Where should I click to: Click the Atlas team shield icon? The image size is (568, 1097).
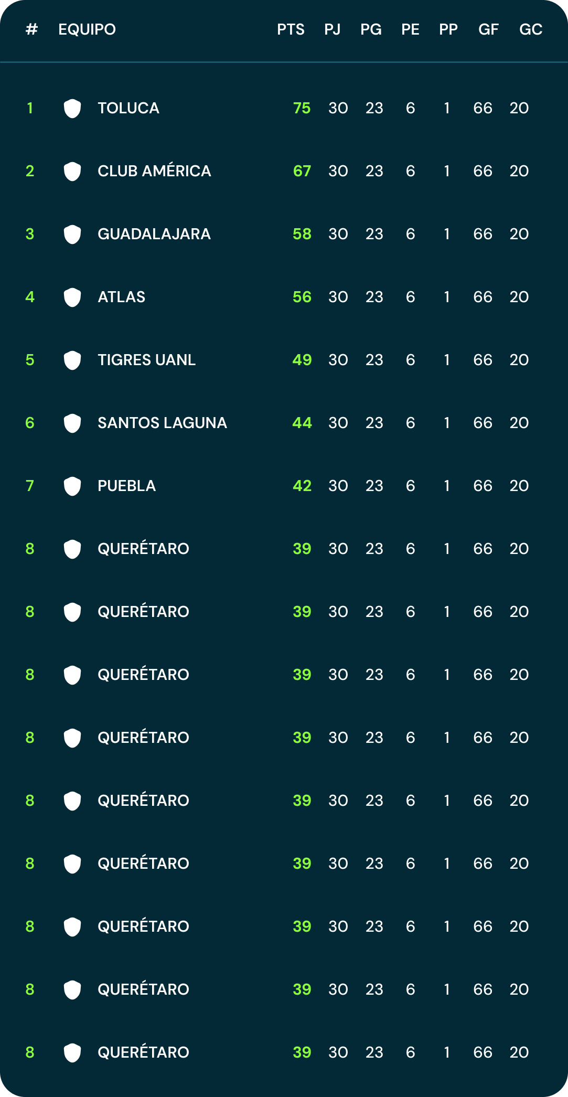click(x=72, y=297)
